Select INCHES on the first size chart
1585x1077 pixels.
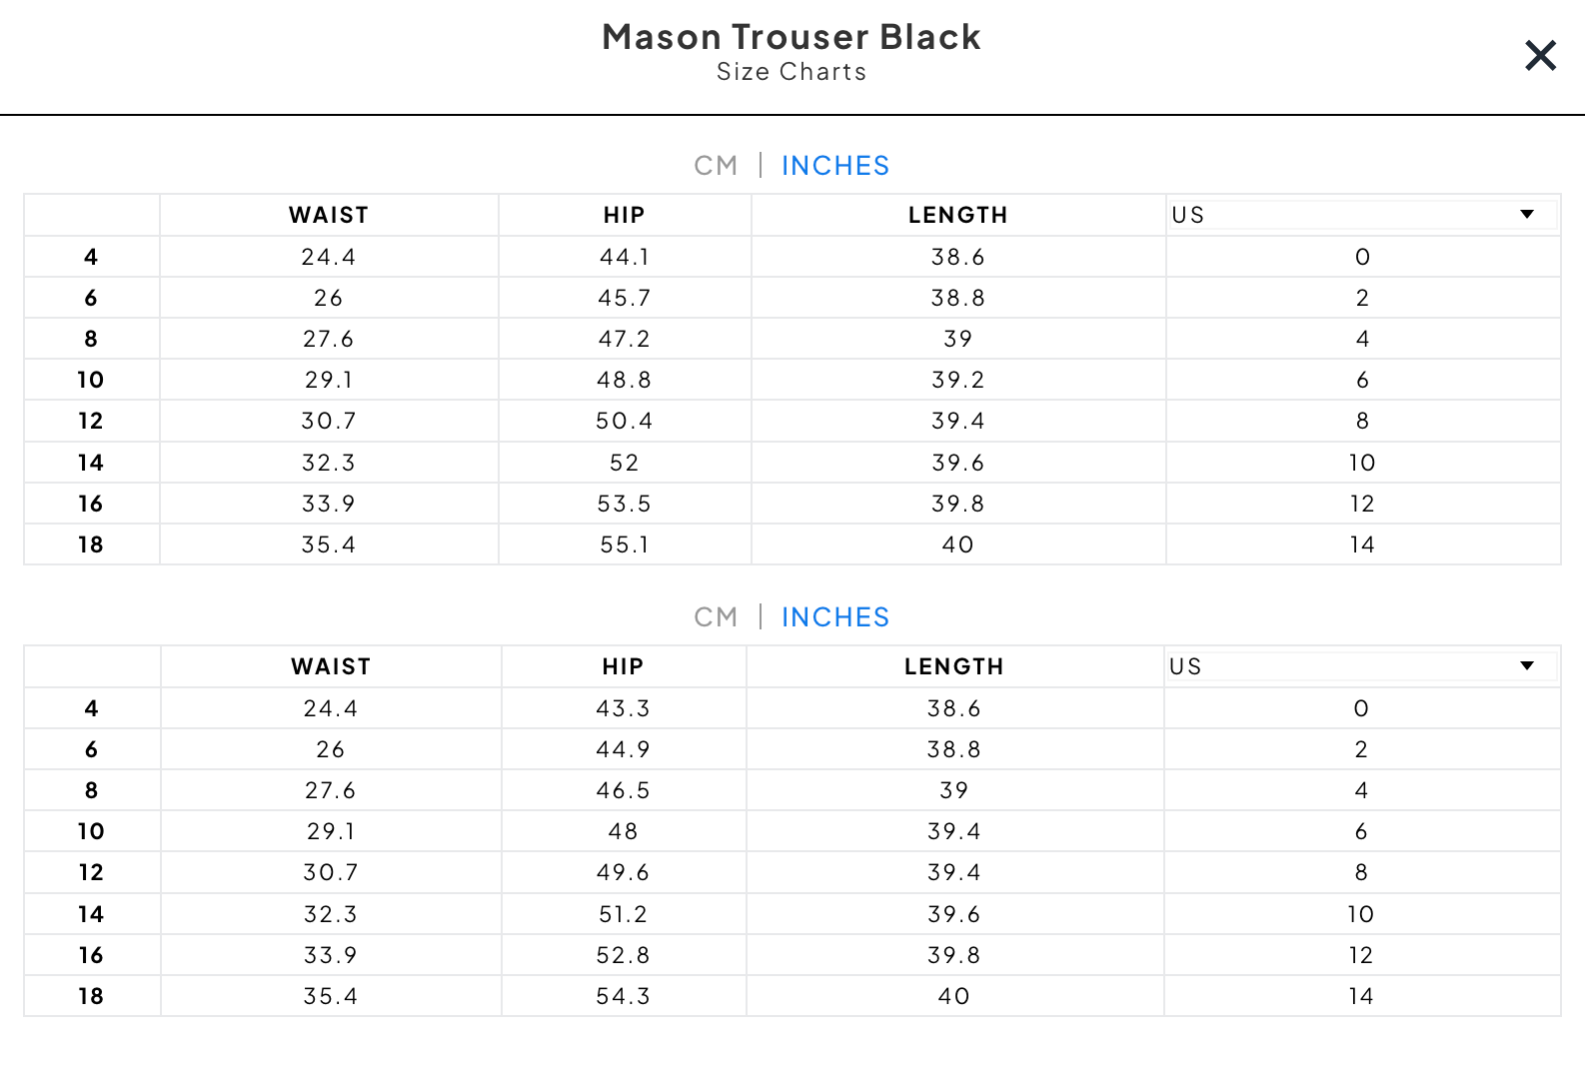pyautogui.click(x=835, y=166)
